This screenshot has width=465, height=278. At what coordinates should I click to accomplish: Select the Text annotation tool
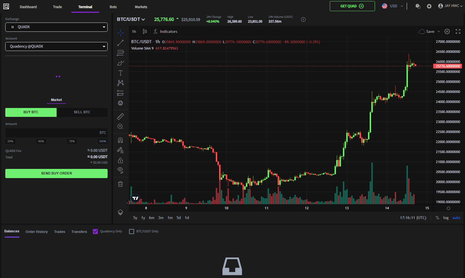[120, 73]
